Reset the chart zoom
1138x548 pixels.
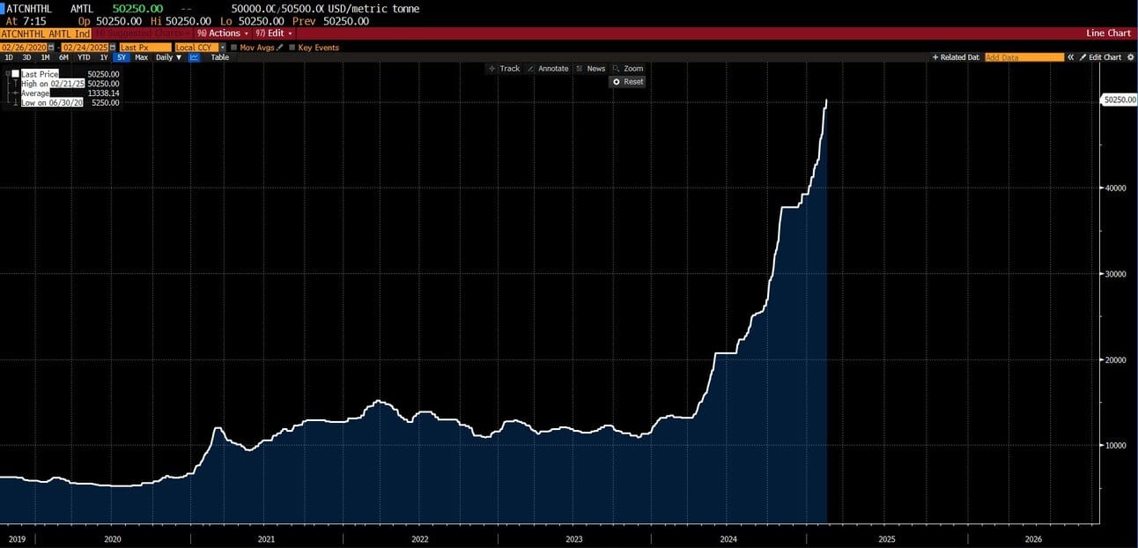pos(628,81)
